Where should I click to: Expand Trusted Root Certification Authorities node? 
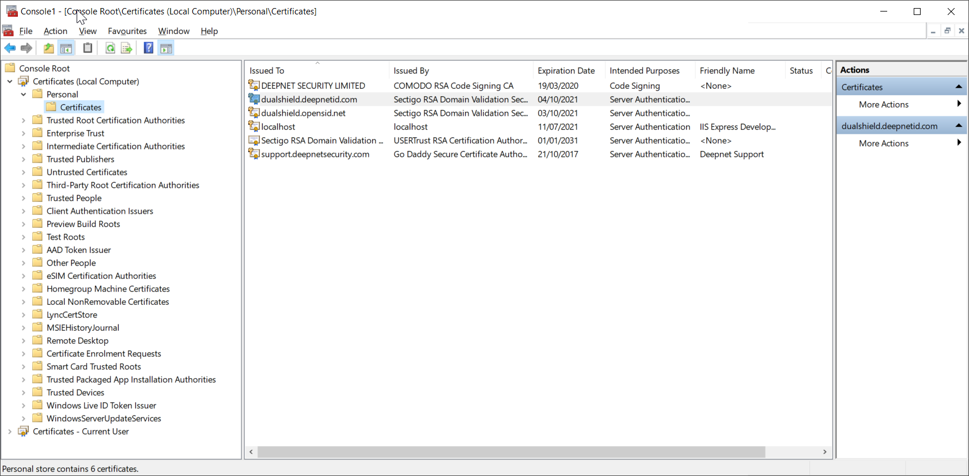(x=24, y=120)
